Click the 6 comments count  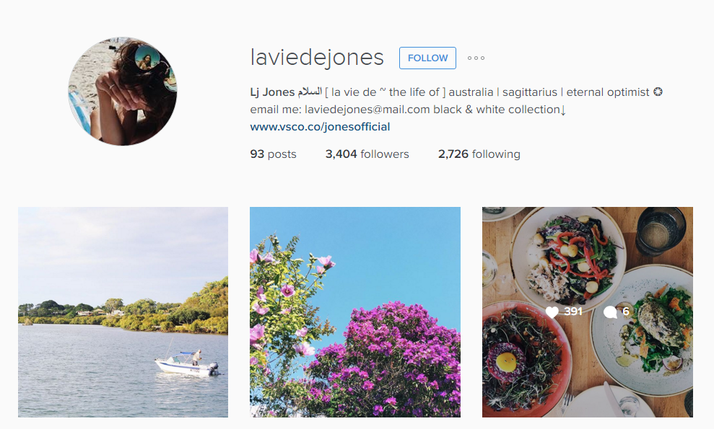(x=626, y=311)
